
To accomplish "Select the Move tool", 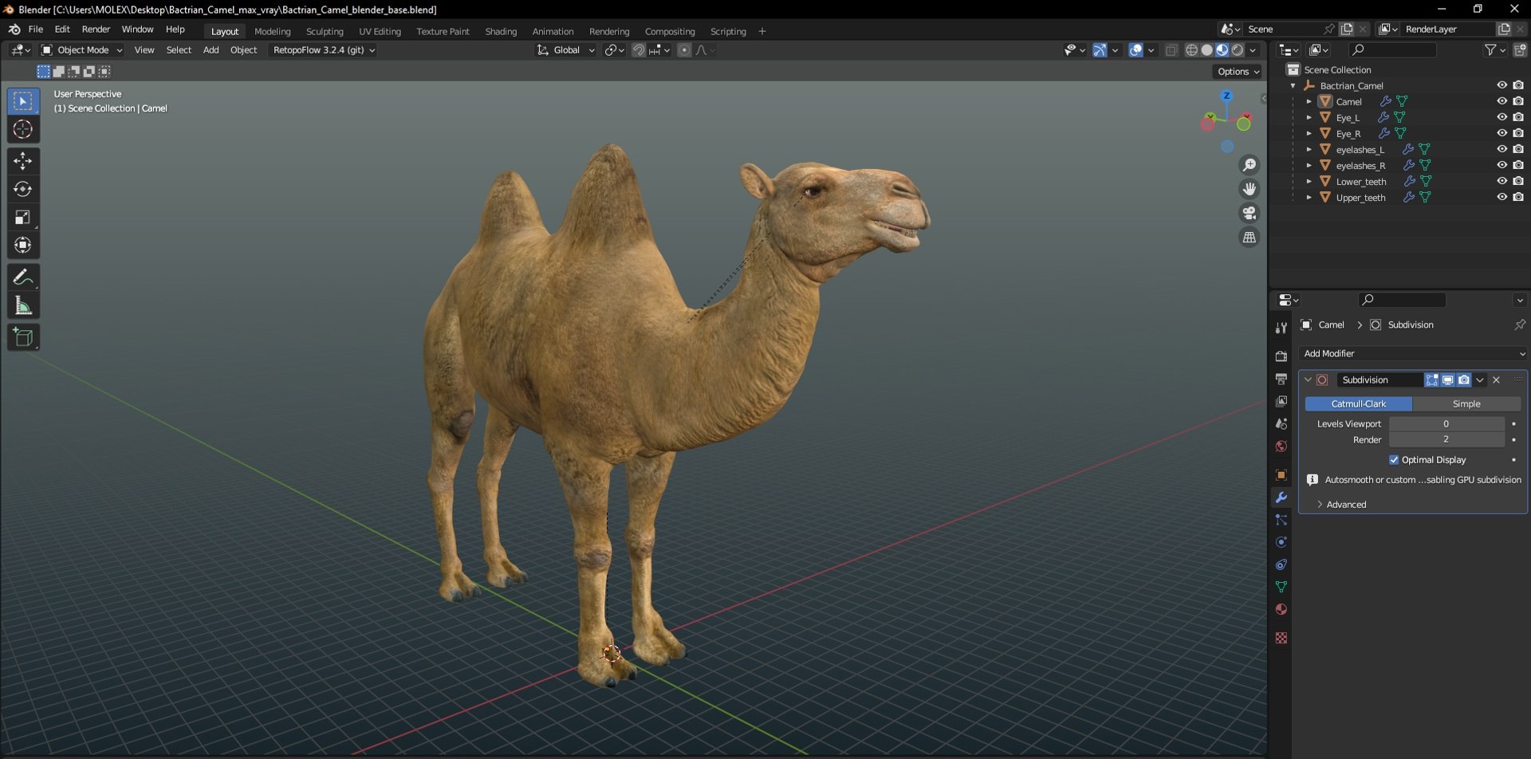I will [x=22, y=161].
